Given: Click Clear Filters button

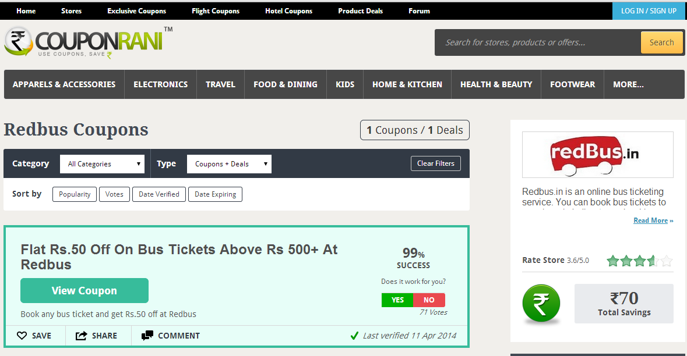Looking at the screenshot, I should coord(435,163).
